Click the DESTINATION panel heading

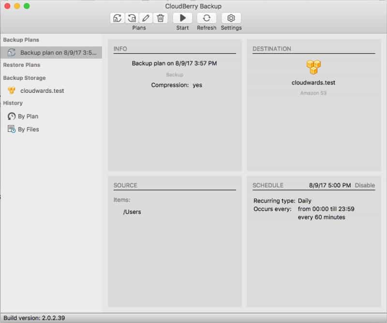pos(272,49)
